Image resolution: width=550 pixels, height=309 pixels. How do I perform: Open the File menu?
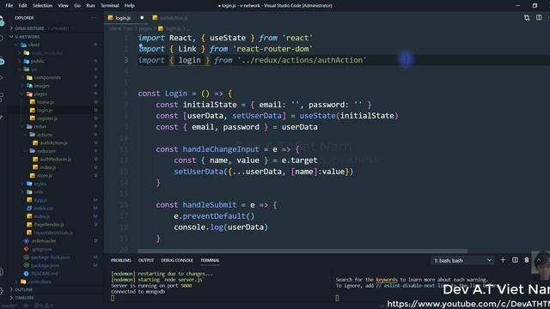pyautogui.click(x=9, y=6)
